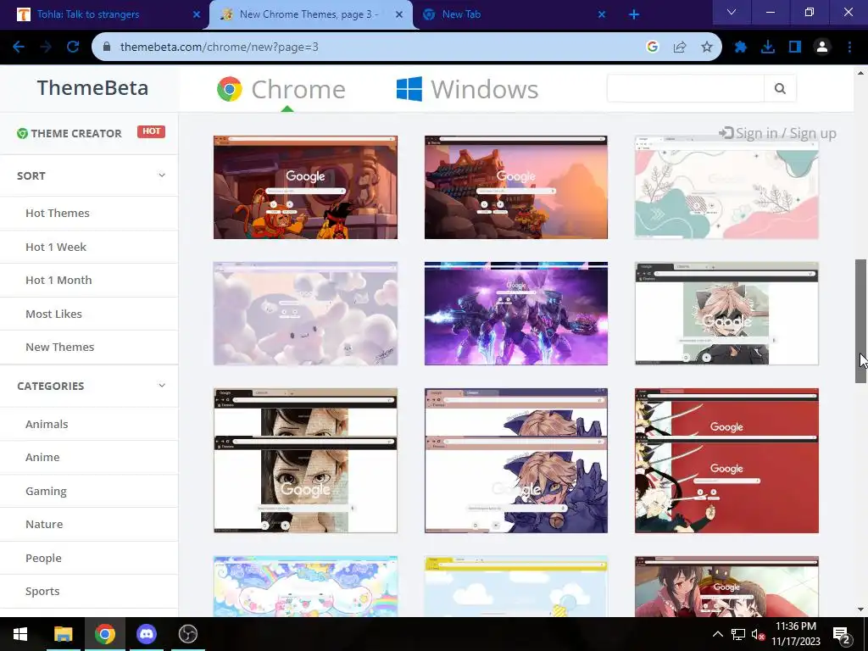Reload the page with the refresh icon
The width and height of the screenshot is (868, 651).
pyautogui.click(x=73, y=47)
